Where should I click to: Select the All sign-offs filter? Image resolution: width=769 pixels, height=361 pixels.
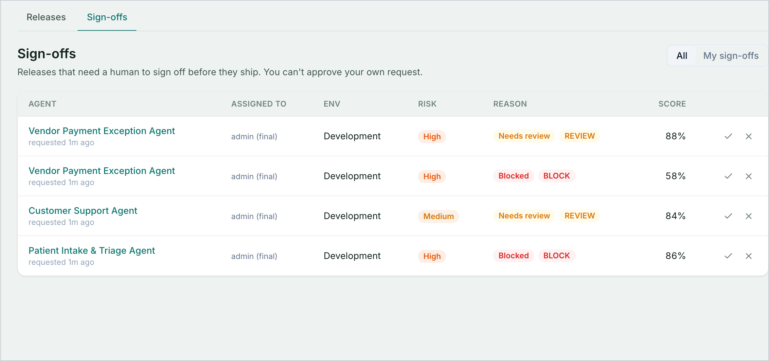coord(682,56)
